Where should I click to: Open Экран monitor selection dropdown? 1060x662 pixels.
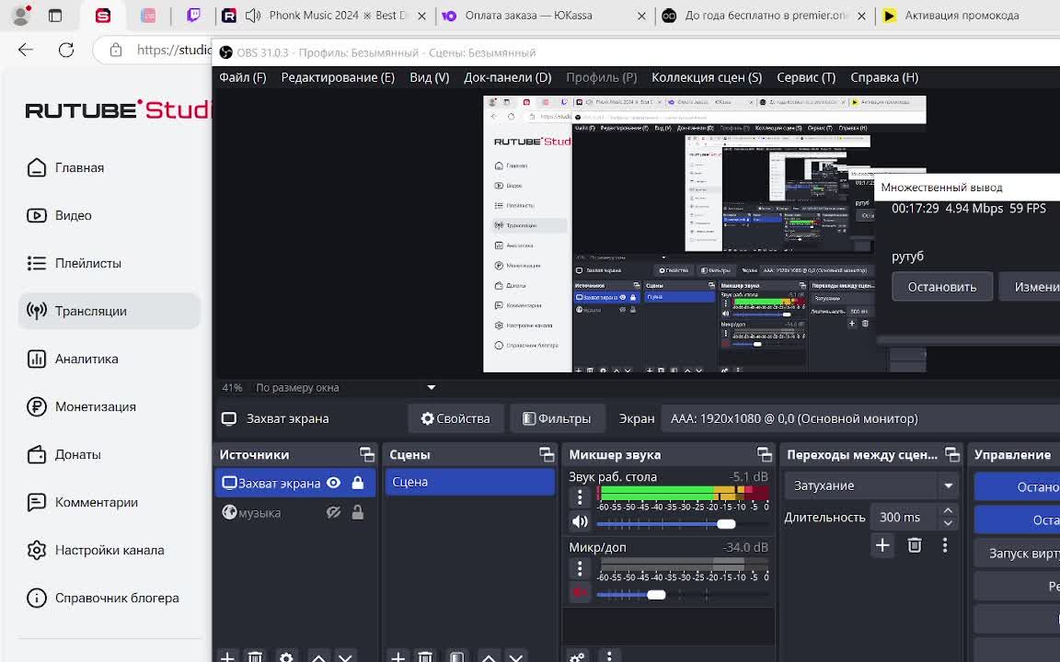pos(860,419)
